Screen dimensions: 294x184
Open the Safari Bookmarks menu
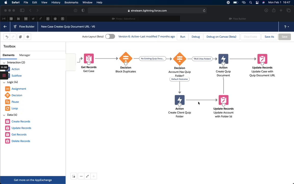point(71,3)
